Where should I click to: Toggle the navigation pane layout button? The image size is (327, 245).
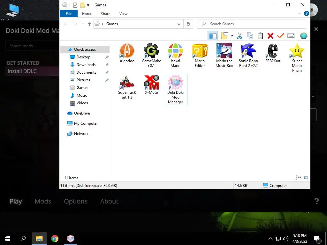pos(213,36)
